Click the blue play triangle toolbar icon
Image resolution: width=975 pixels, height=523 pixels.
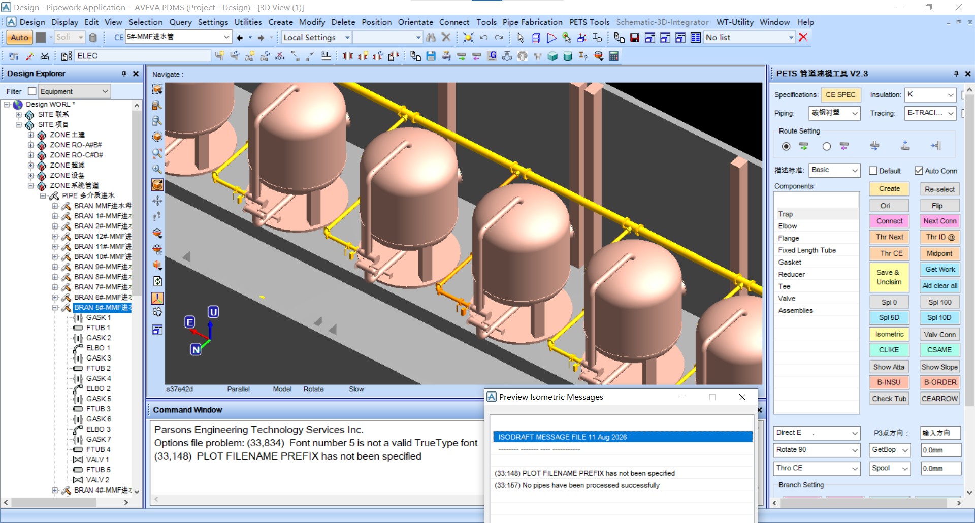(551, 38)
